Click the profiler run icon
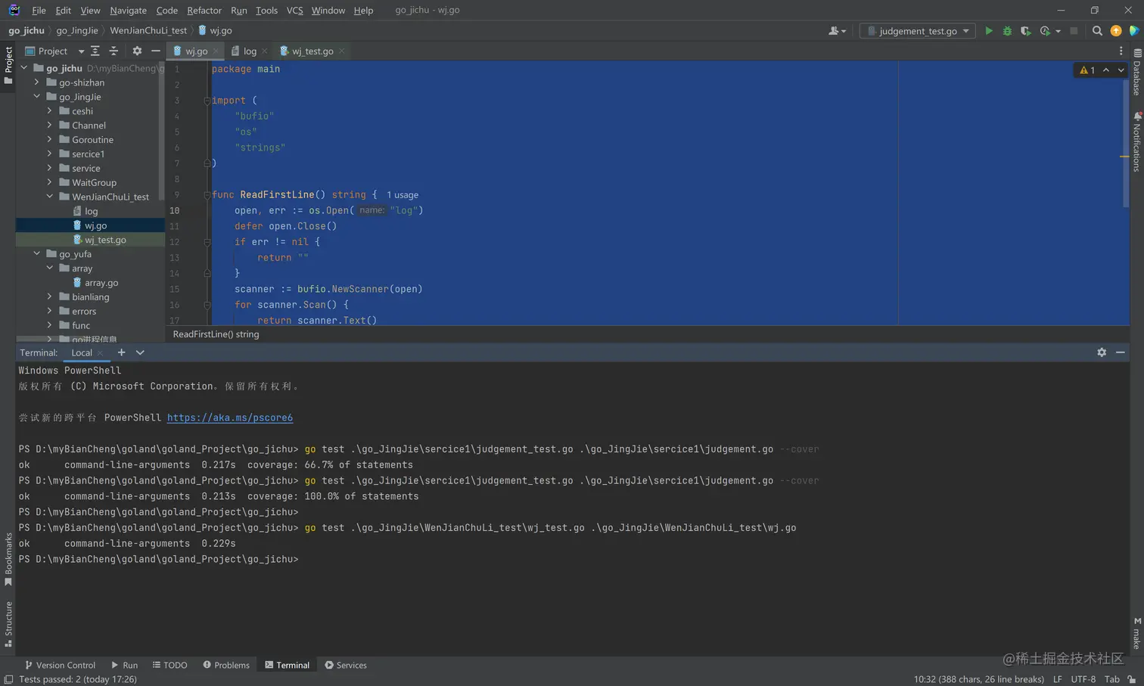 coord(1045,31)
